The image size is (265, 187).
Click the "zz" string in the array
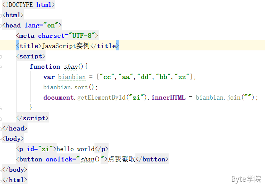182,77
